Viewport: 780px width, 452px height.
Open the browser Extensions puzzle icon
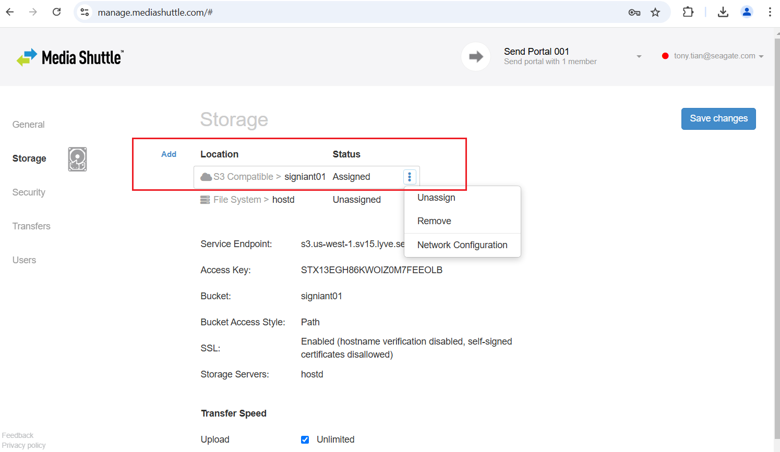point(688,13)
